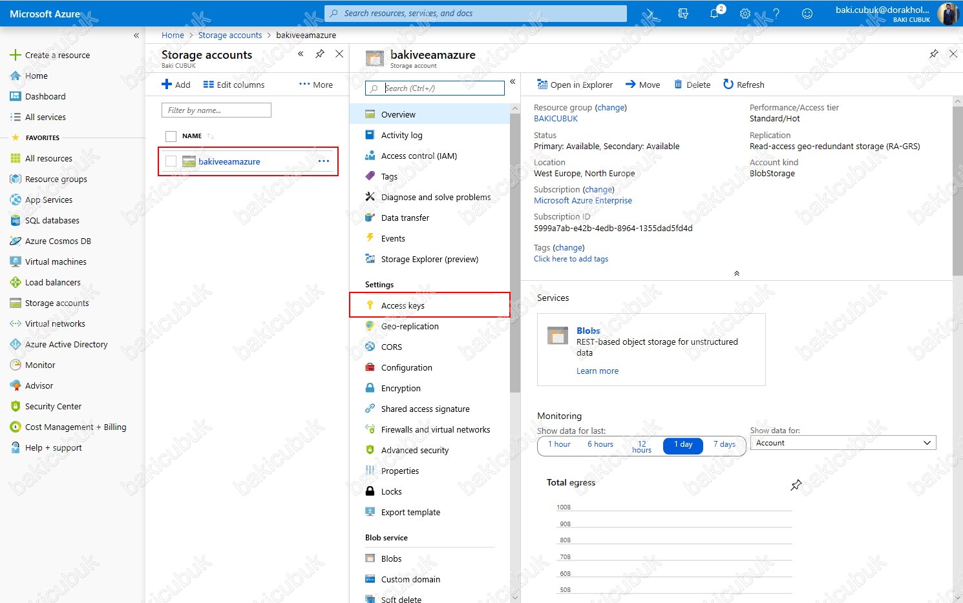Open Firewalls and virtual networks item

(430, 429)
